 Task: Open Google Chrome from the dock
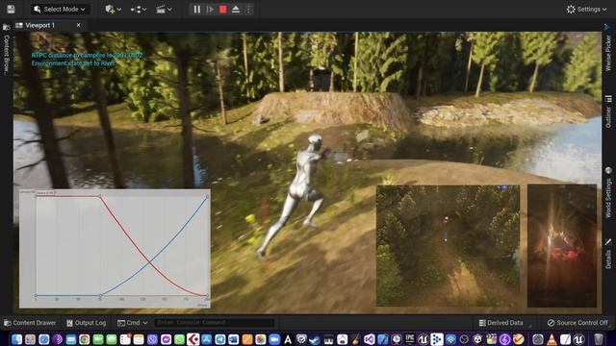pyautogui.click(x=85, y=339)
